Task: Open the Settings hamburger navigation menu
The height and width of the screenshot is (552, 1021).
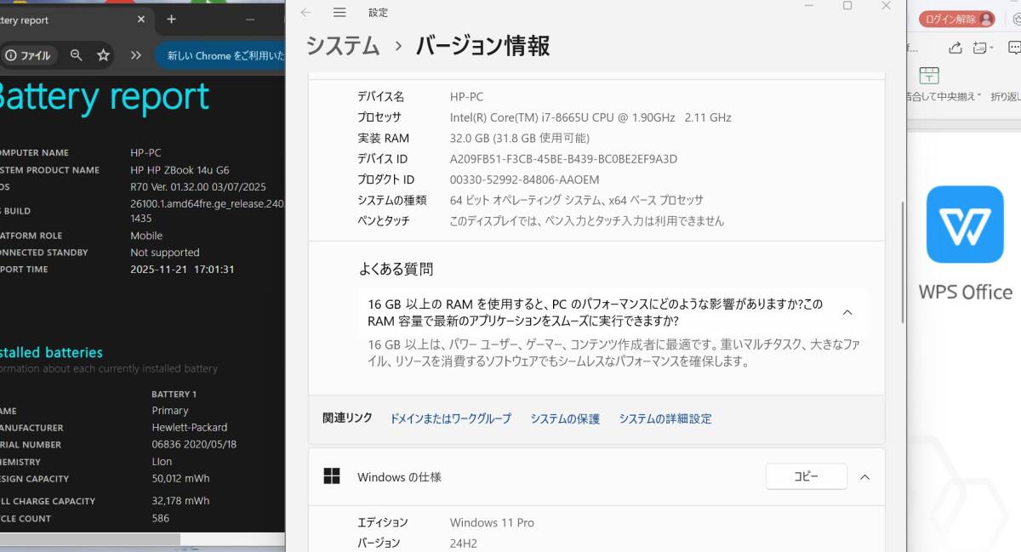Action: 339,12
